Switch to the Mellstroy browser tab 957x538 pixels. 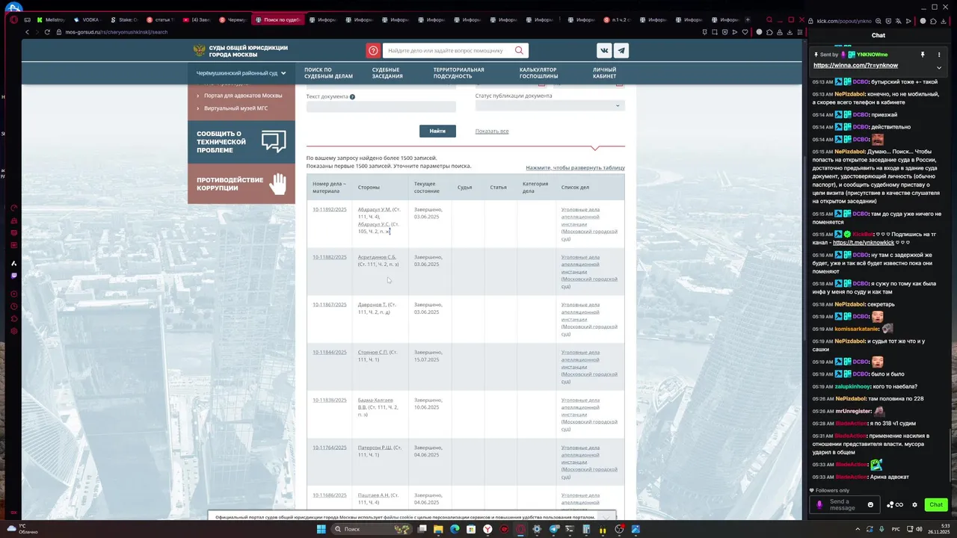click(51, 20)
